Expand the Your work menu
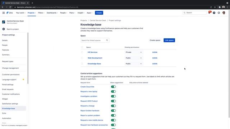 pyautogui.click(x=20, y=13)
